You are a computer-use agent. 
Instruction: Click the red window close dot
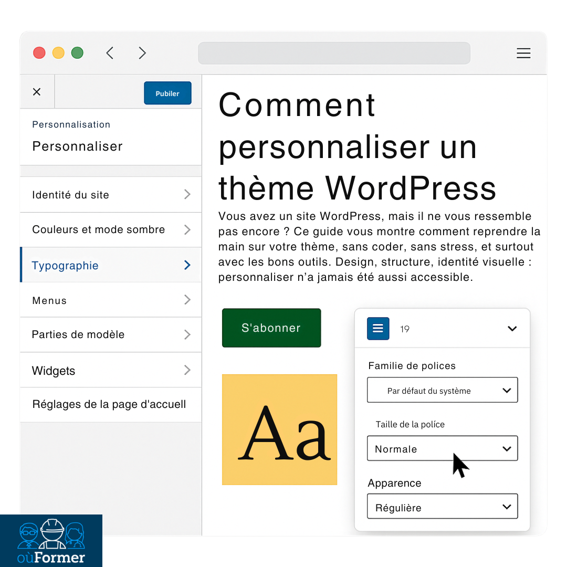tap(39, 53)
